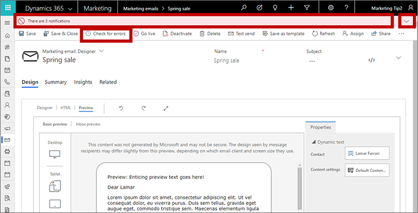The width and height of the screenshot is (418, 213).
Task: Expand the notifications chevron
Action: click(406, 21)
